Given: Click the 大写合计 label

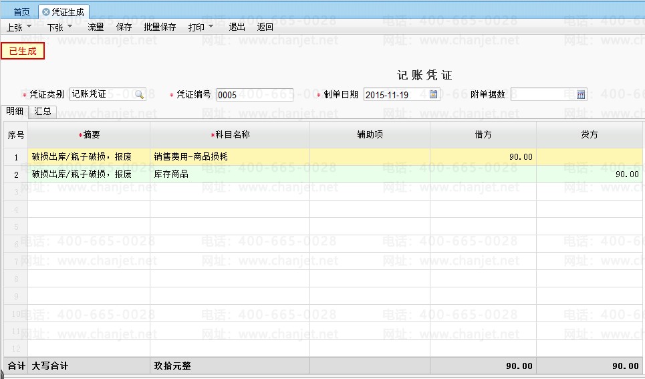Looking at the screenshot, I should coord(49,366).
